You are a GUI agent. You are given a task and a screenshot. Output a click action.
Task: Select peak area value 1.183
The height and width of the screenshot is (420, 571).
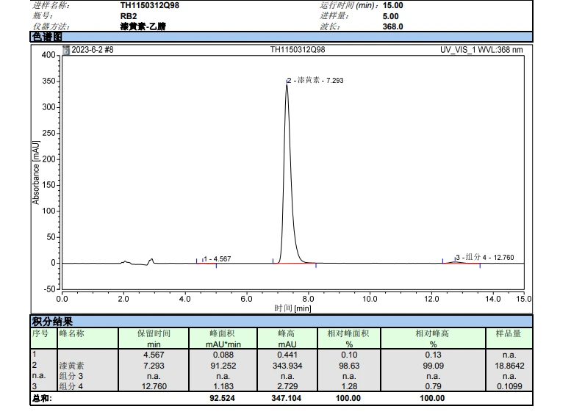pos(223,386)
